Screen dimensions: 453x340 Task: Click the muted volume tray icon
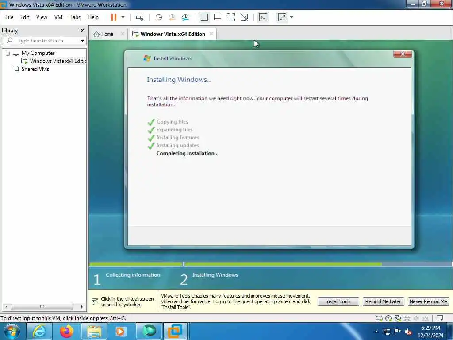point(408,332)
